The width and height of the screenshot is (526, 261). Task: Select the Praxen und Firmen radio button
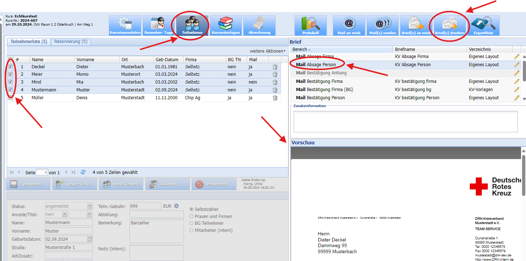(x=192, y=216)
